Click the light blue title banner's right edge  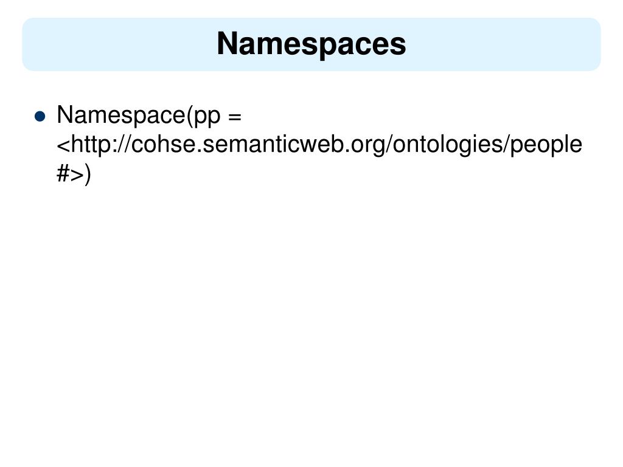pyautogui.click(x=599, y=44)
